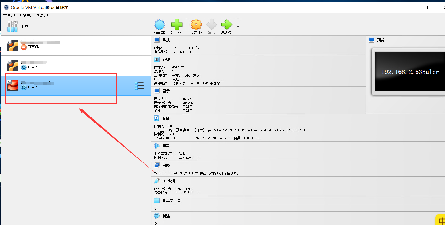
Task: Click the USB设备 section header
Action: point(169,181)
